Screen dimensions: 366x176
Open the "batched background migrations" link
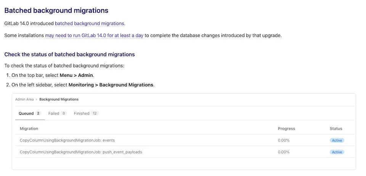tap(90, 24)
